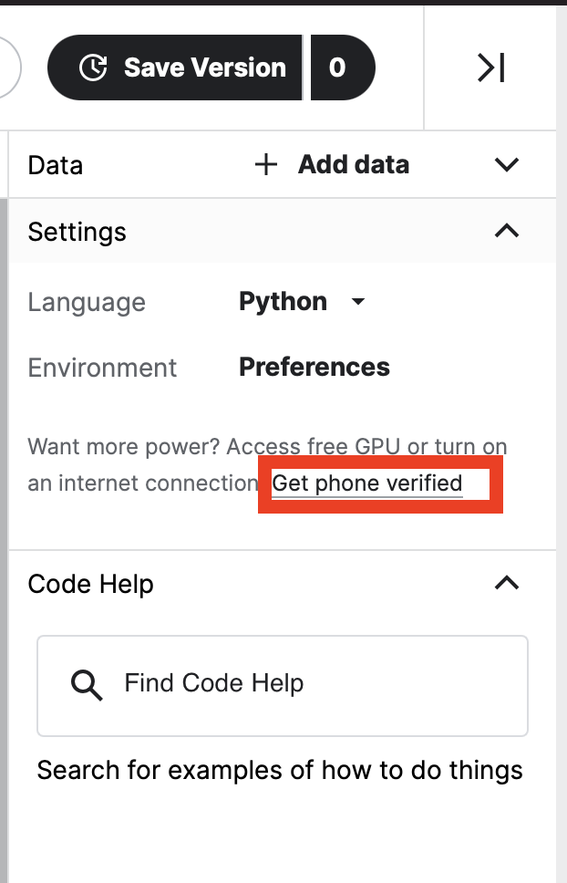Collapse the sidebar with the arrow-bar icon
This screenshot has height=883, width=567.
click(x=491, y=68)
